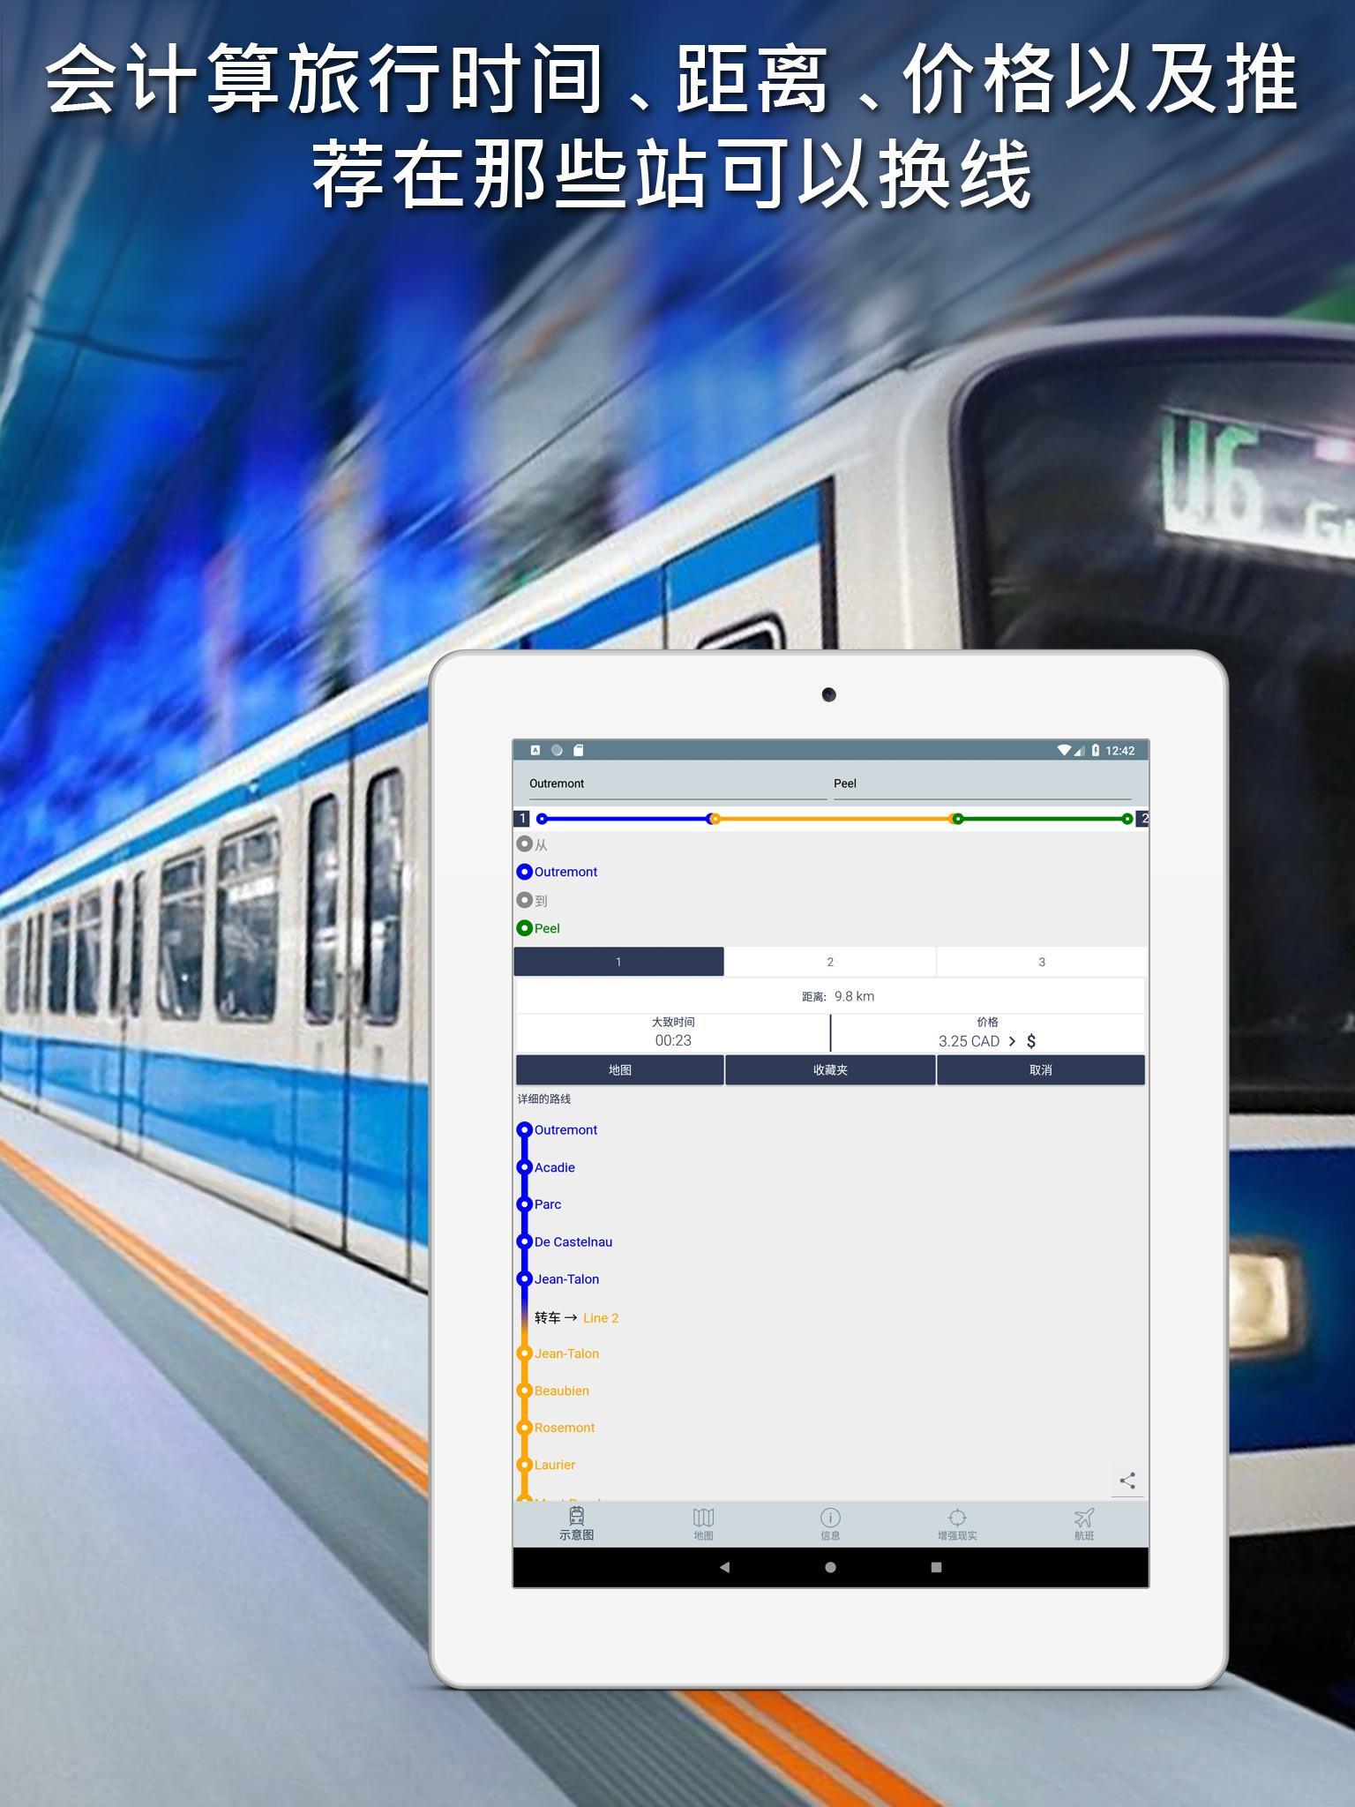This screenshot has height=1807, width=1355.
Task: Tap the share icon
Action: pos(1127,1481)
